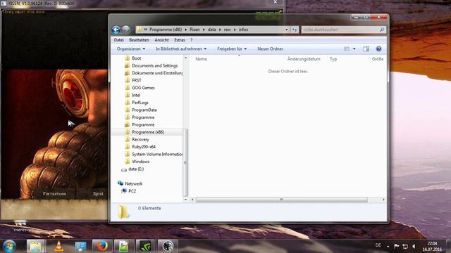
Task: Select the FRST folder
Action: click(136, 80)
